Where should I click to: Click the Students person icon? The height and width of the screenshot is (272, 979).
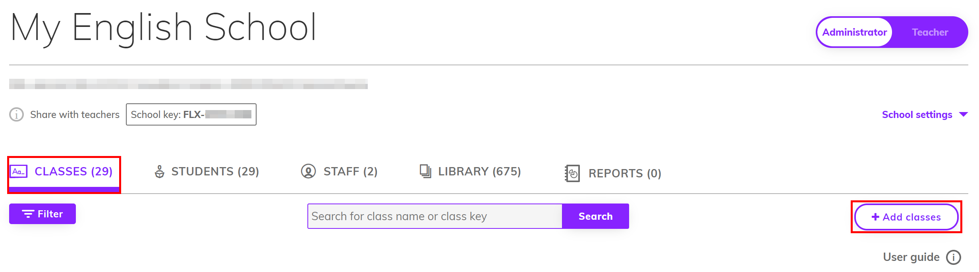click(x=159, y=171)
